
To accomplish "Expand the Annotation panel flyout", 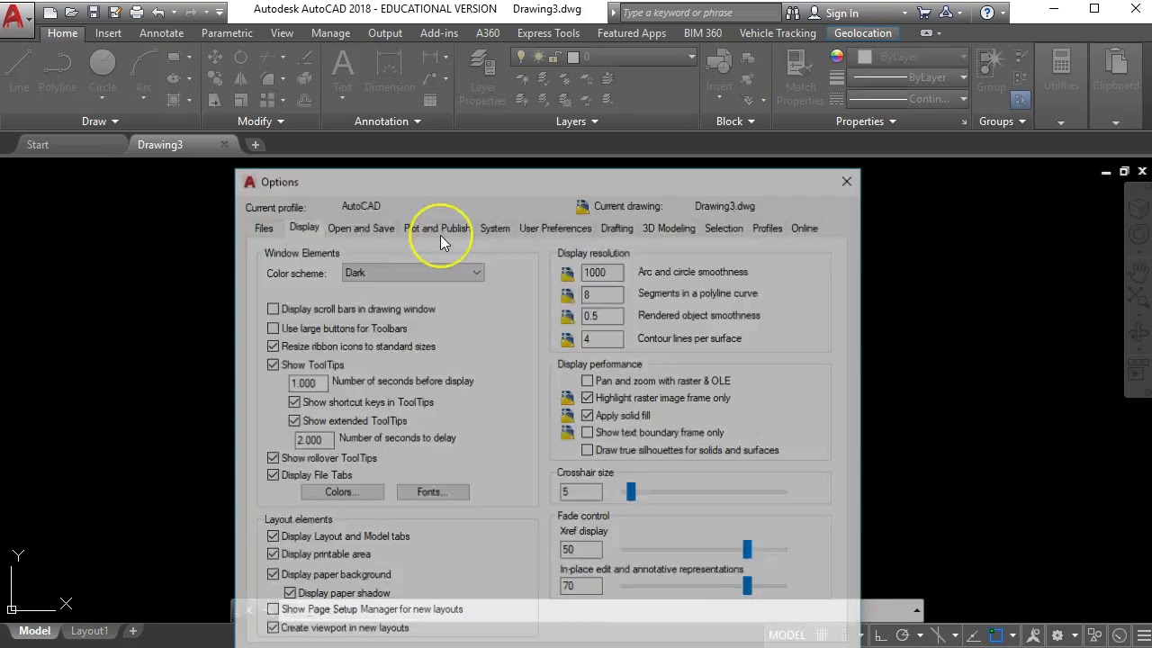I will pos(387,121).
